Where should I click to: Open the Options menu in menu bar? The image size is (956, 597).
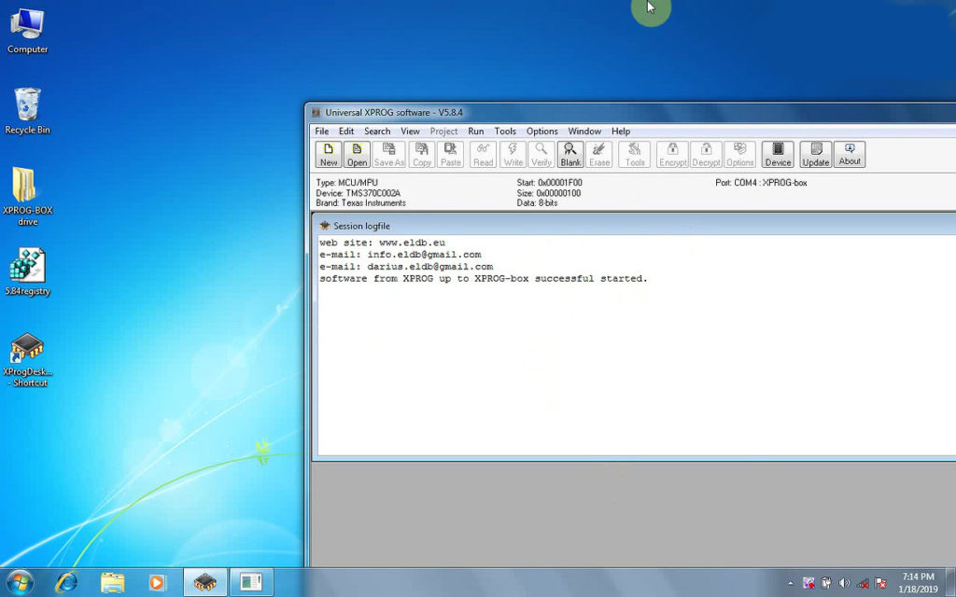pos(542,131)
